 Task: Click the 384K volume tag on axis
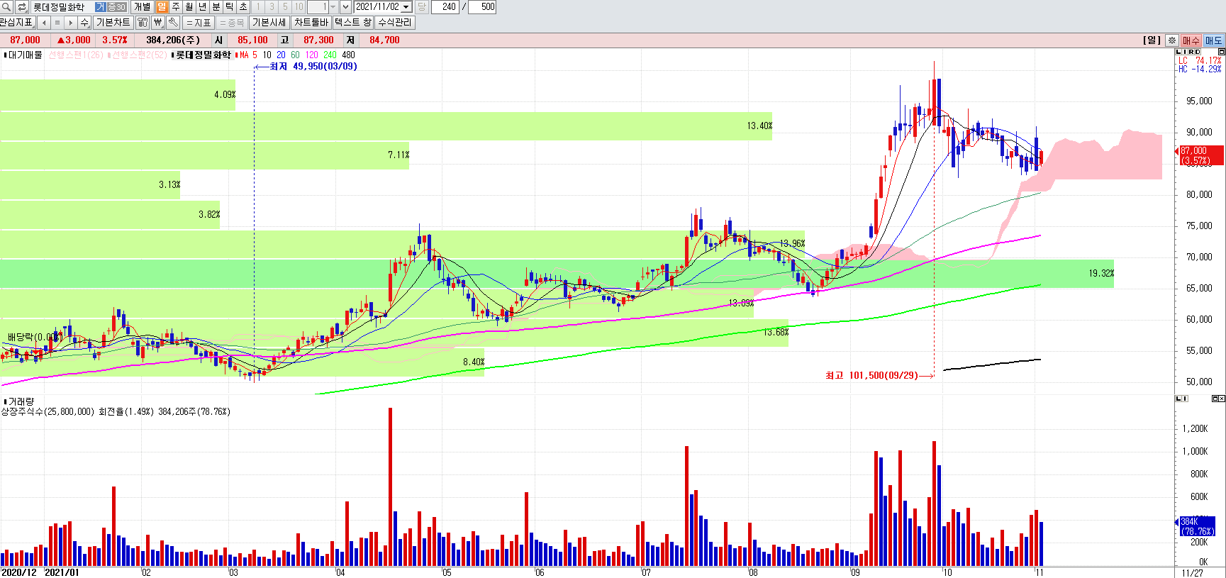pos(1197,526)
